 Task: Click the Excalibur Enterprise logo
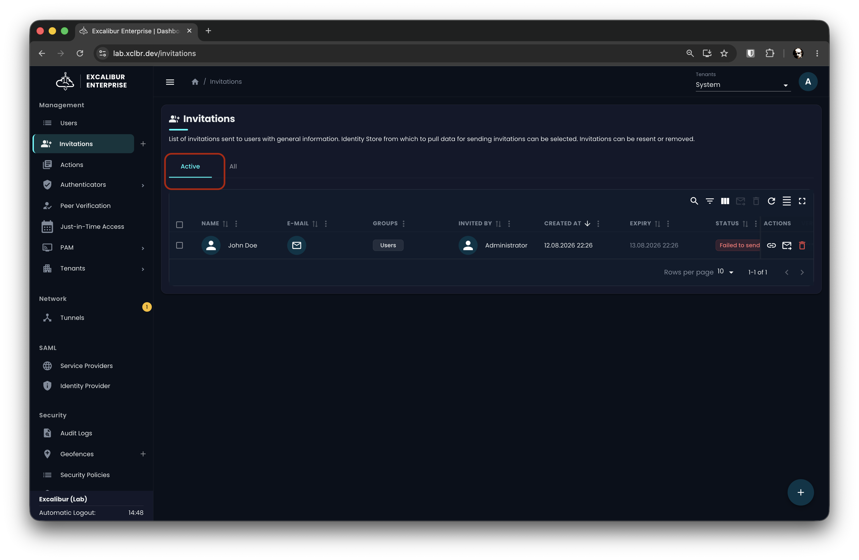pos(92,81)
